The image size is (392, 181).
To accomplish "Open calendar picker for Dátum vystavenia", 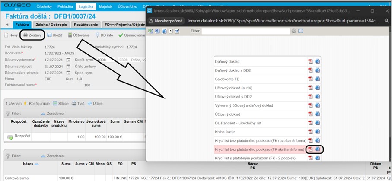I will 68,59.
